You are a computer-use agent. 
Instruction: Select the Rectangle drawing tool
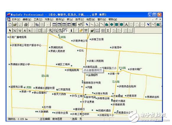coord(116,24)
